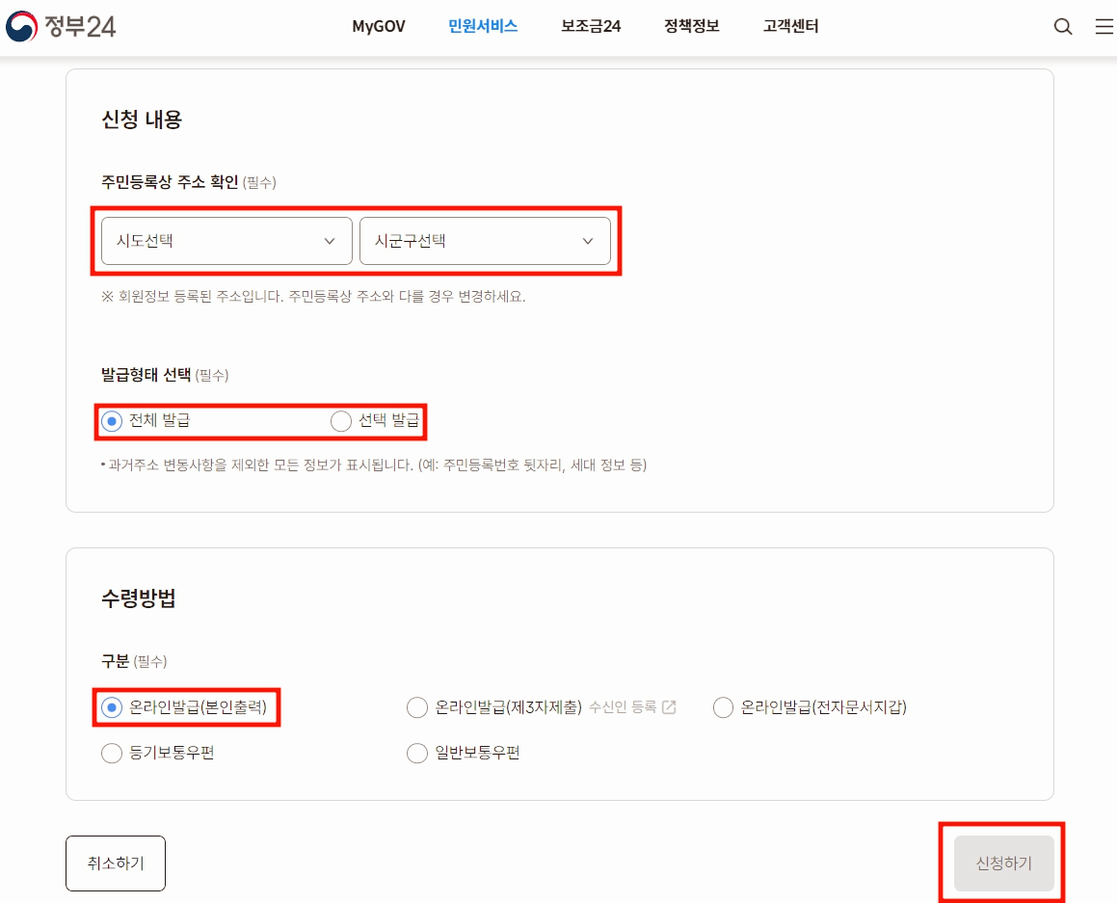Navigate to 정책정보 menu
Viewport: 1117px width, 903px height.
tap(690, 26)
